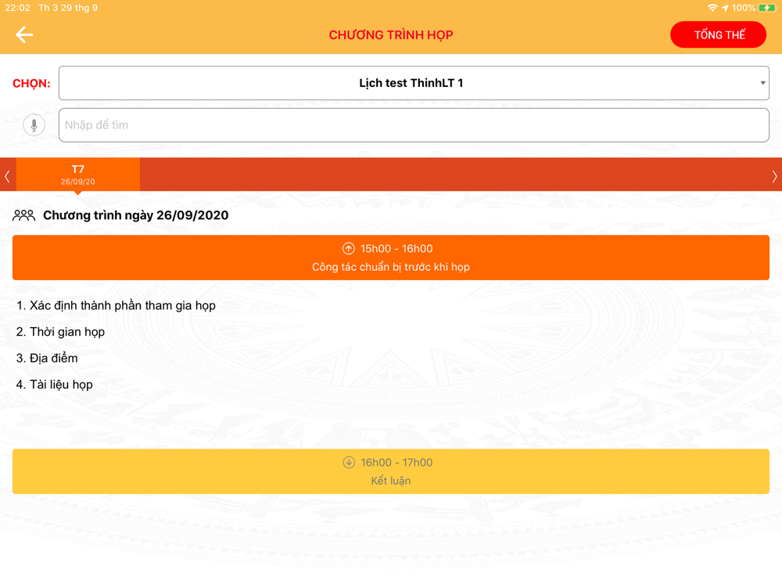
Task: Tap the Wi-Fi status icon
Action: coord(712,8)
